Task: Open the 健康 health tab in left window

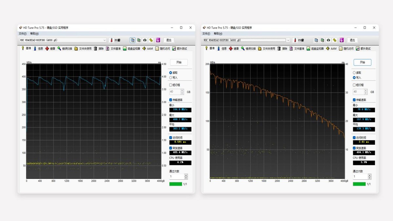Action: [x=50, y=48]
